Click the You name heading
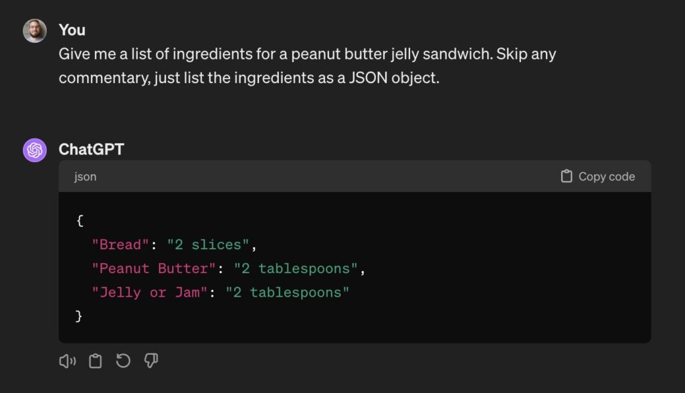The image size is (685, 393). pyautogui.click(x=72, y=30)
